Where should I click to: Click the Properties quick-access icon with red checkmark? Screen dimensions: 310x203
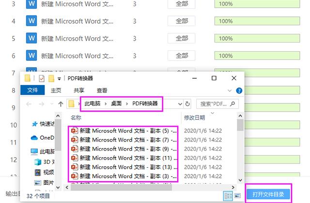42,78
